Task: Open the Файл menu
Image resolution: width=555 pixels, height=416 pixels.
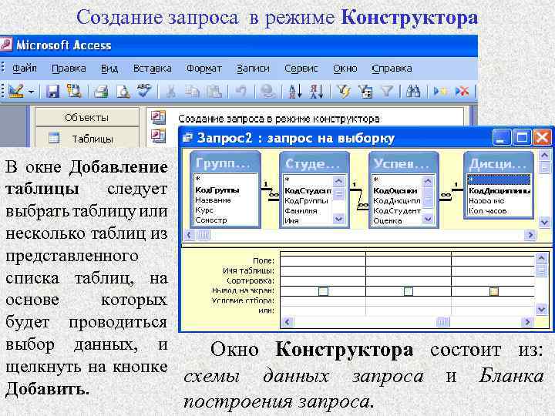Action: [x=25, y=68]
